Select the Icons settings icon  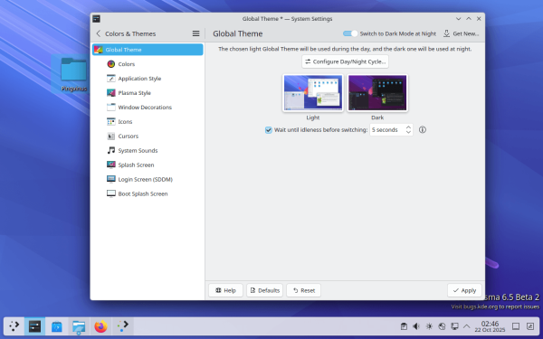(110, 122)
